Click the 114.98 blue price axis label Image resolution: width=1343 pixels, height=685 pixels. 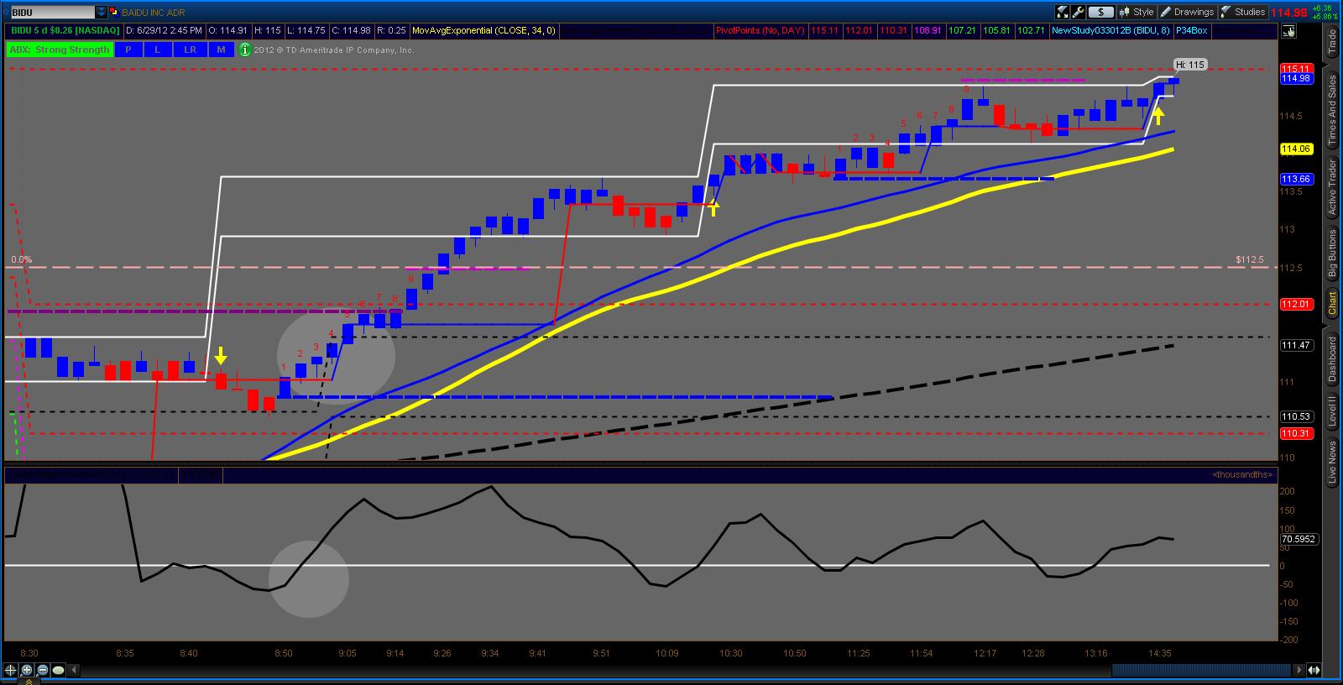(x=1296, y=78)
